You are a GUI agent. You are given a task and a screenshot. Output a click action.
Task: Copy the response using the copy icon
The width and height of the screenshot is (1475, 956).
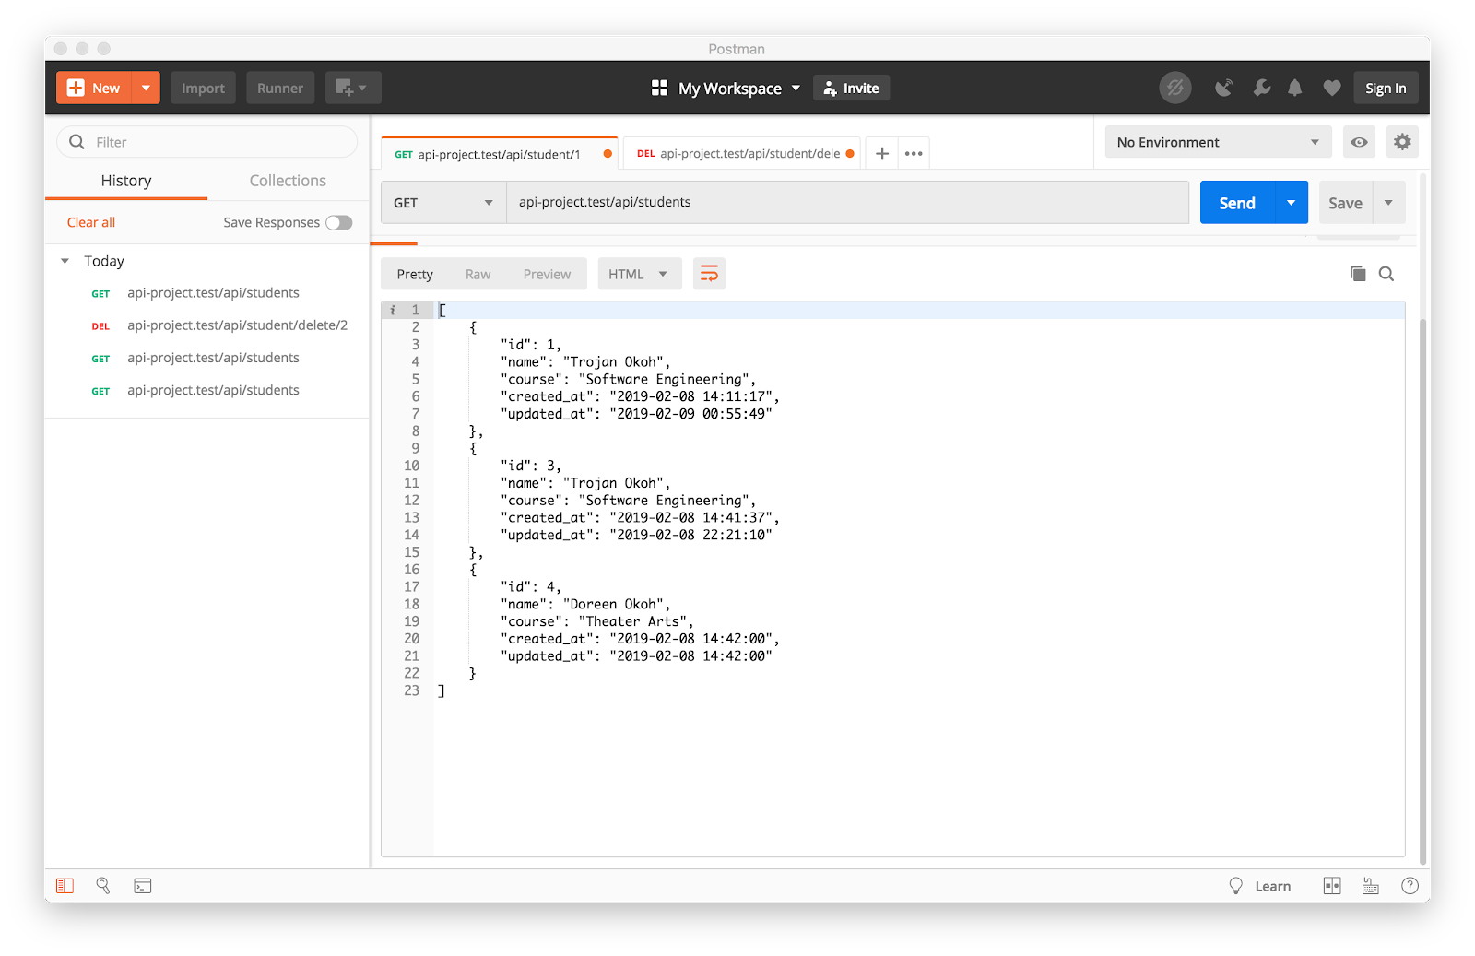1358,274
